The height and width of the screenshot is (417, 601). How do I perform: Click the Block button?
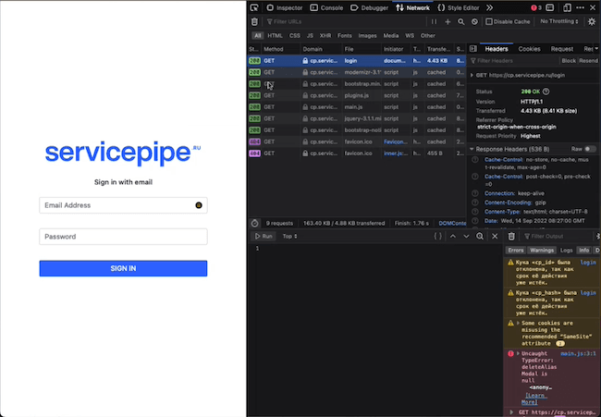click(569, 60)
